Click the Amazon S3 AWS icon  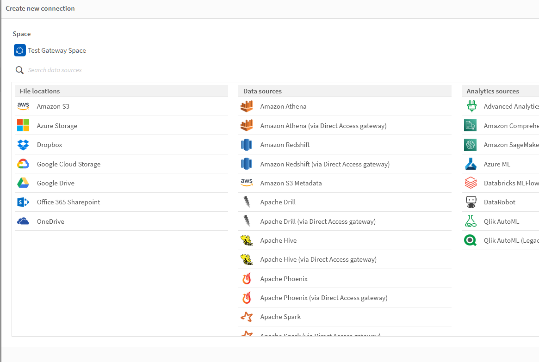[23, 106]
